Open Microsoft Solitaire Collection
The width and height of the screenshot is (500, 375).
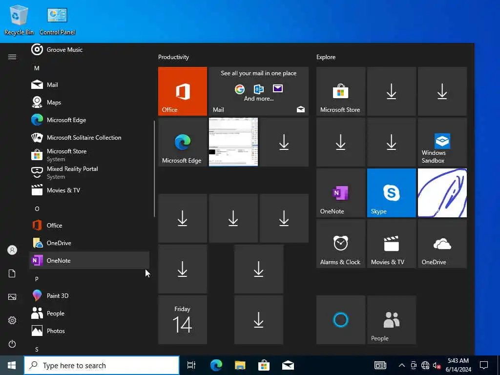(89, 137)
